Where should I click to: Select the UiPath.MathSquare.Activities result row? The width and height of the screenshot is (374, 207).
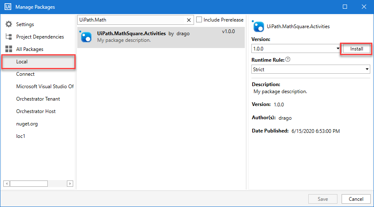tap(161, 37)
